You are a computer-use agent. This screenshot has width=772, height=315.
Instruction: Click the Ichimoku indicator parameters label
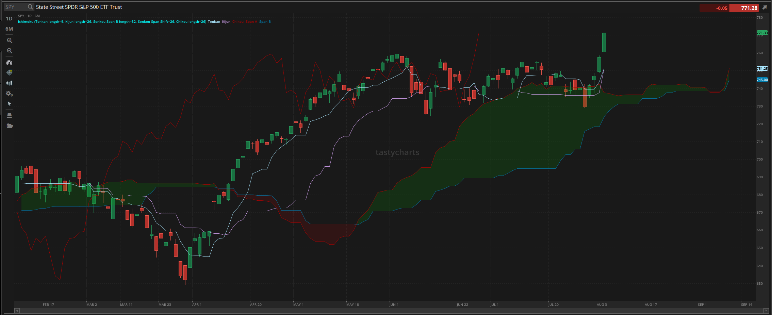[x=112, y=22]
